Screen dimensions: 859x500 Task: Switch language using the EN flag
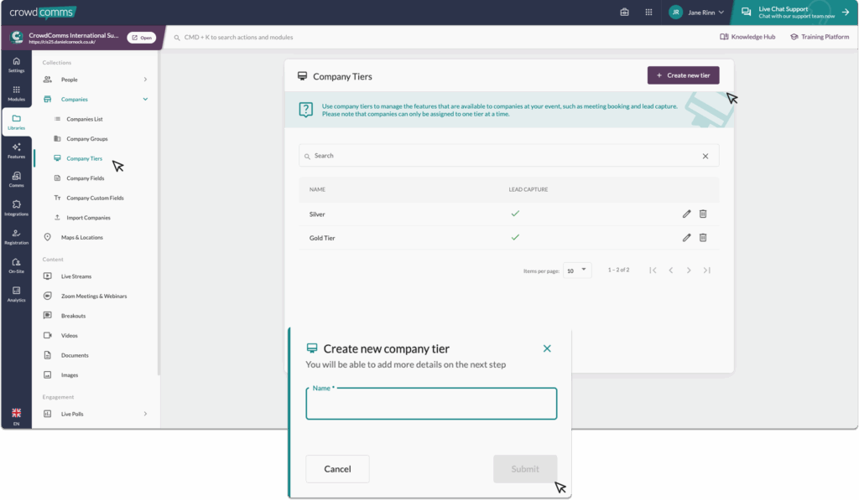point(16,417)
